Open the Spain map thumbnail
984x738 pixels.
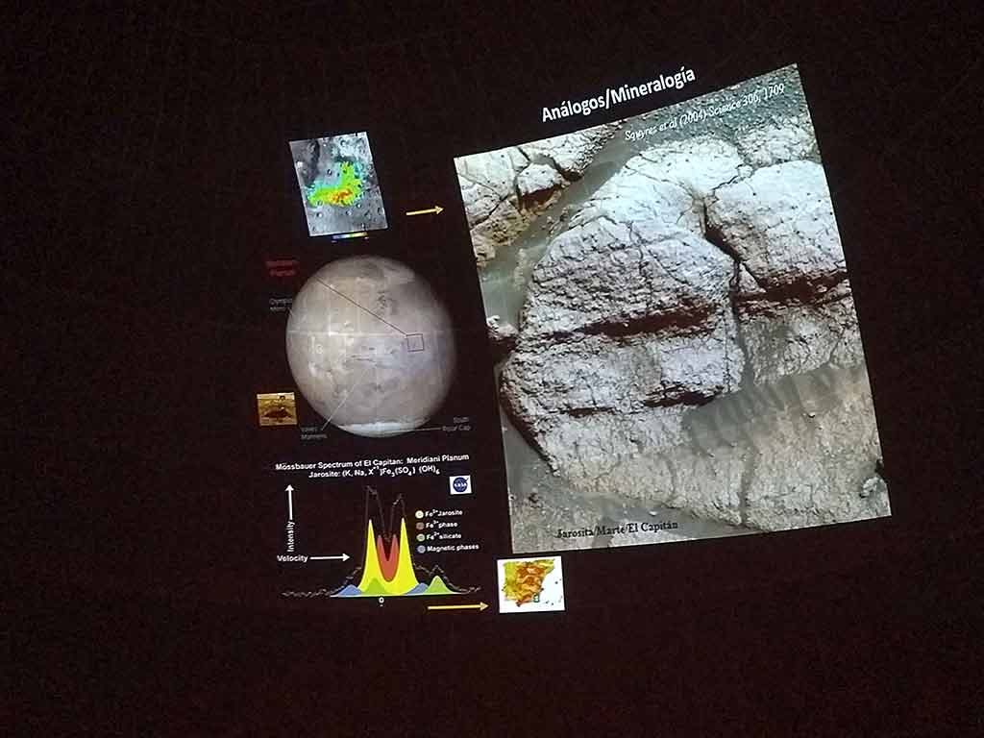(530, 583)
